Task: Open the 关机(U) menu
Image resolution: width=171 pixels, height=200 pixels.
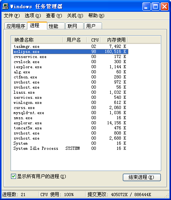Action: click(x=75, y=16)
